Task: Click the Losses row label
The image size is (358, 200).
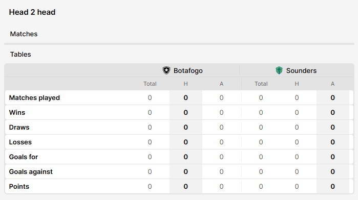Action: [x=20, y=142]
